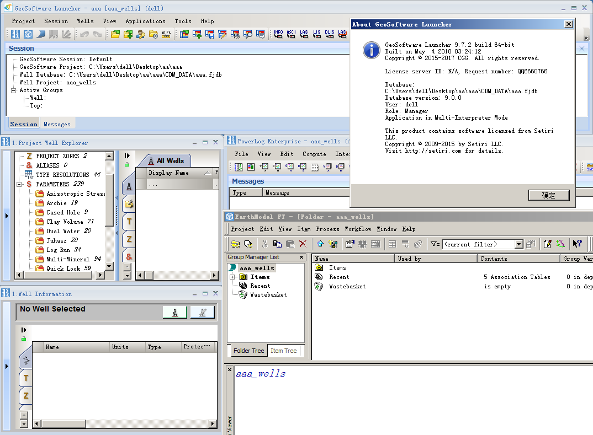Click the Undo arrow in Launcher toolbar
The width and height of the screenshot is (593, 435).
[x=84, y=34]
